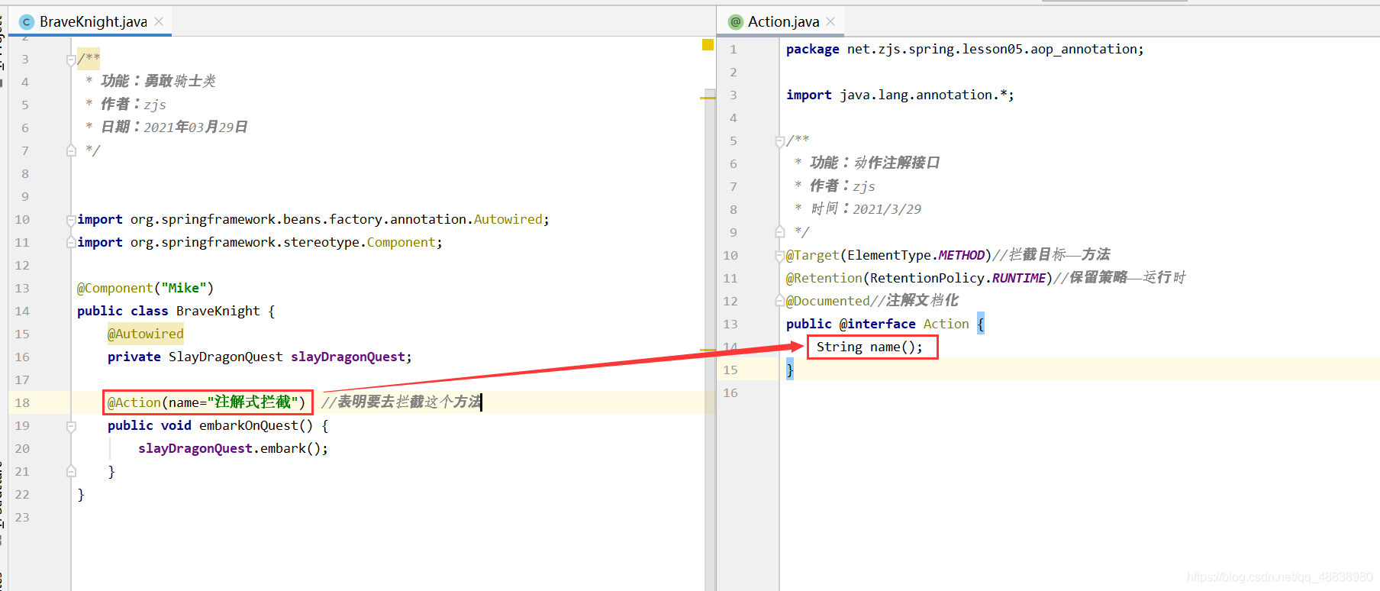Click the @Documented annotation
Screen dimensions: 1380x591
tap(828, 301)
